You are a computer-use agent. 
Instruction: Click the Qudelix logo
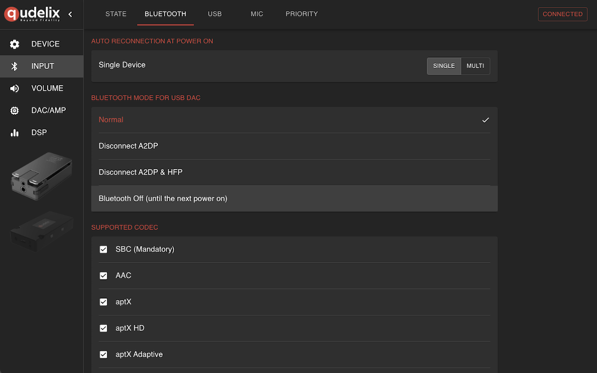click(32, 14)
